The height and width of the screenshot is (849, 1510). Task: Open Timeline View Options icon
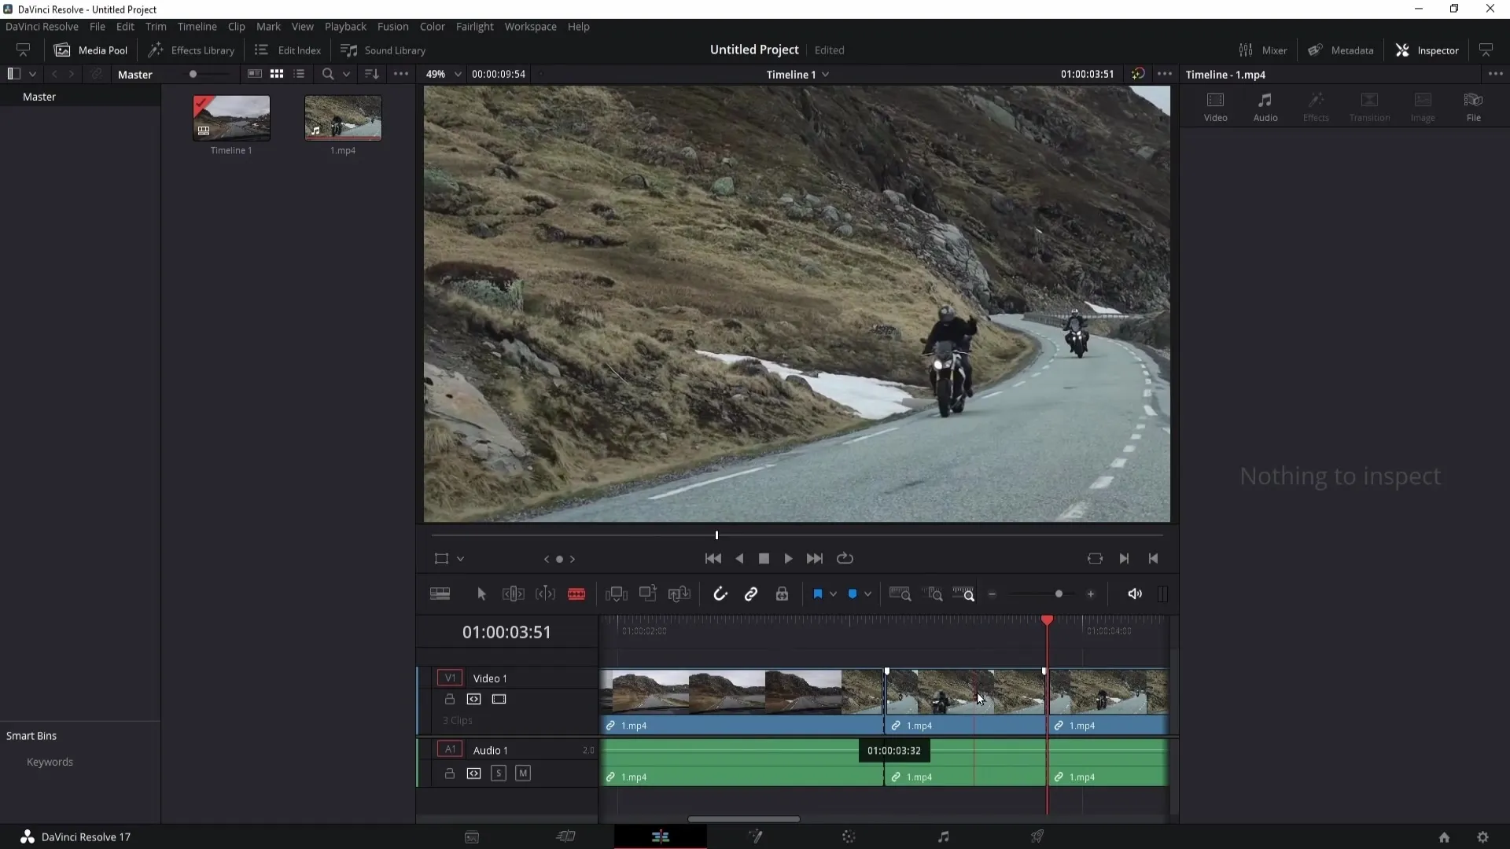tap(440, 594)
